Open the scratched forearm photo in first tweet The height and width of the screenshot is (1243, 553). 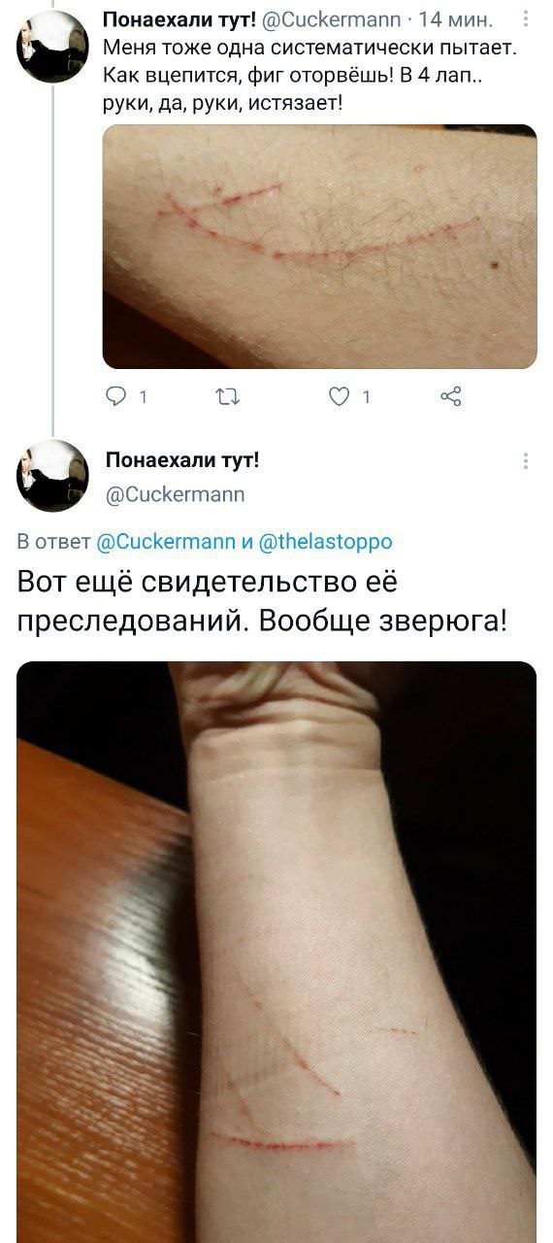pyautogui.click(x=319, y=247)
